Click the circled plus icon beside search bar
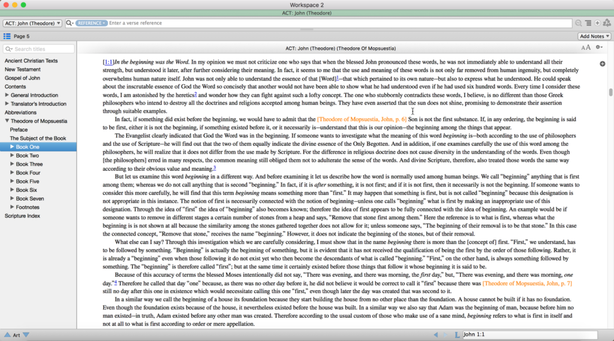This screenshot has height=341, width=614. [597, 23]
